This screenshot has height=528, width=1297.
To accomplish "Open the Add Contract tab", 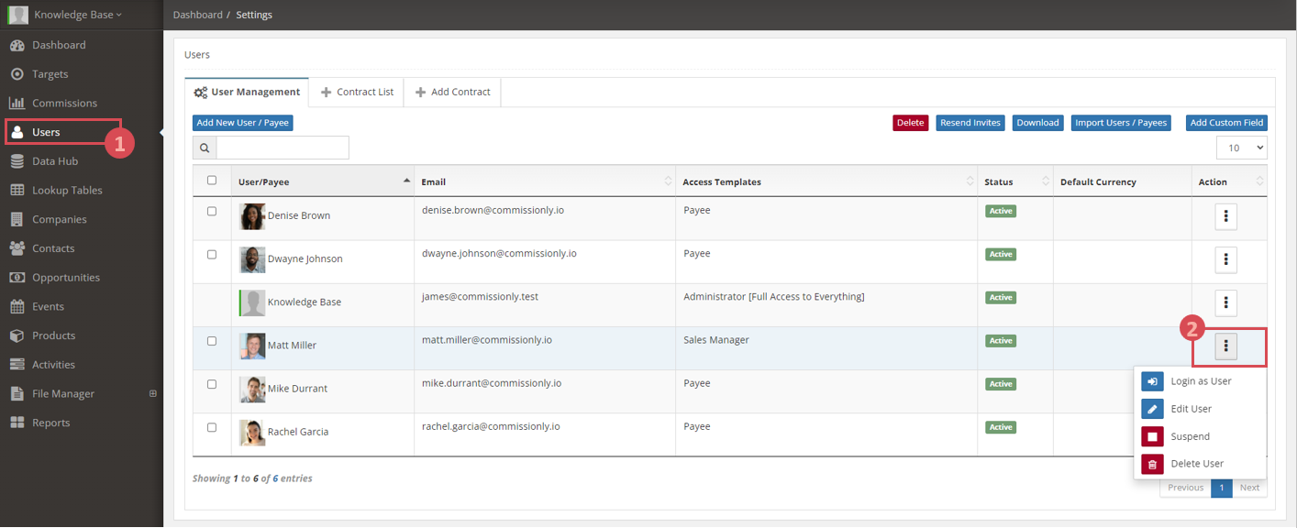I will (451, 92).
